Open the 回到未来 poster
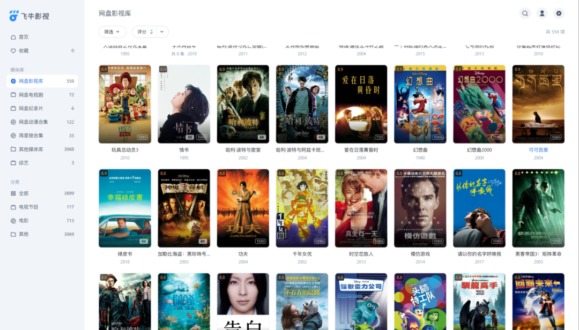 [x=538, y=302]
